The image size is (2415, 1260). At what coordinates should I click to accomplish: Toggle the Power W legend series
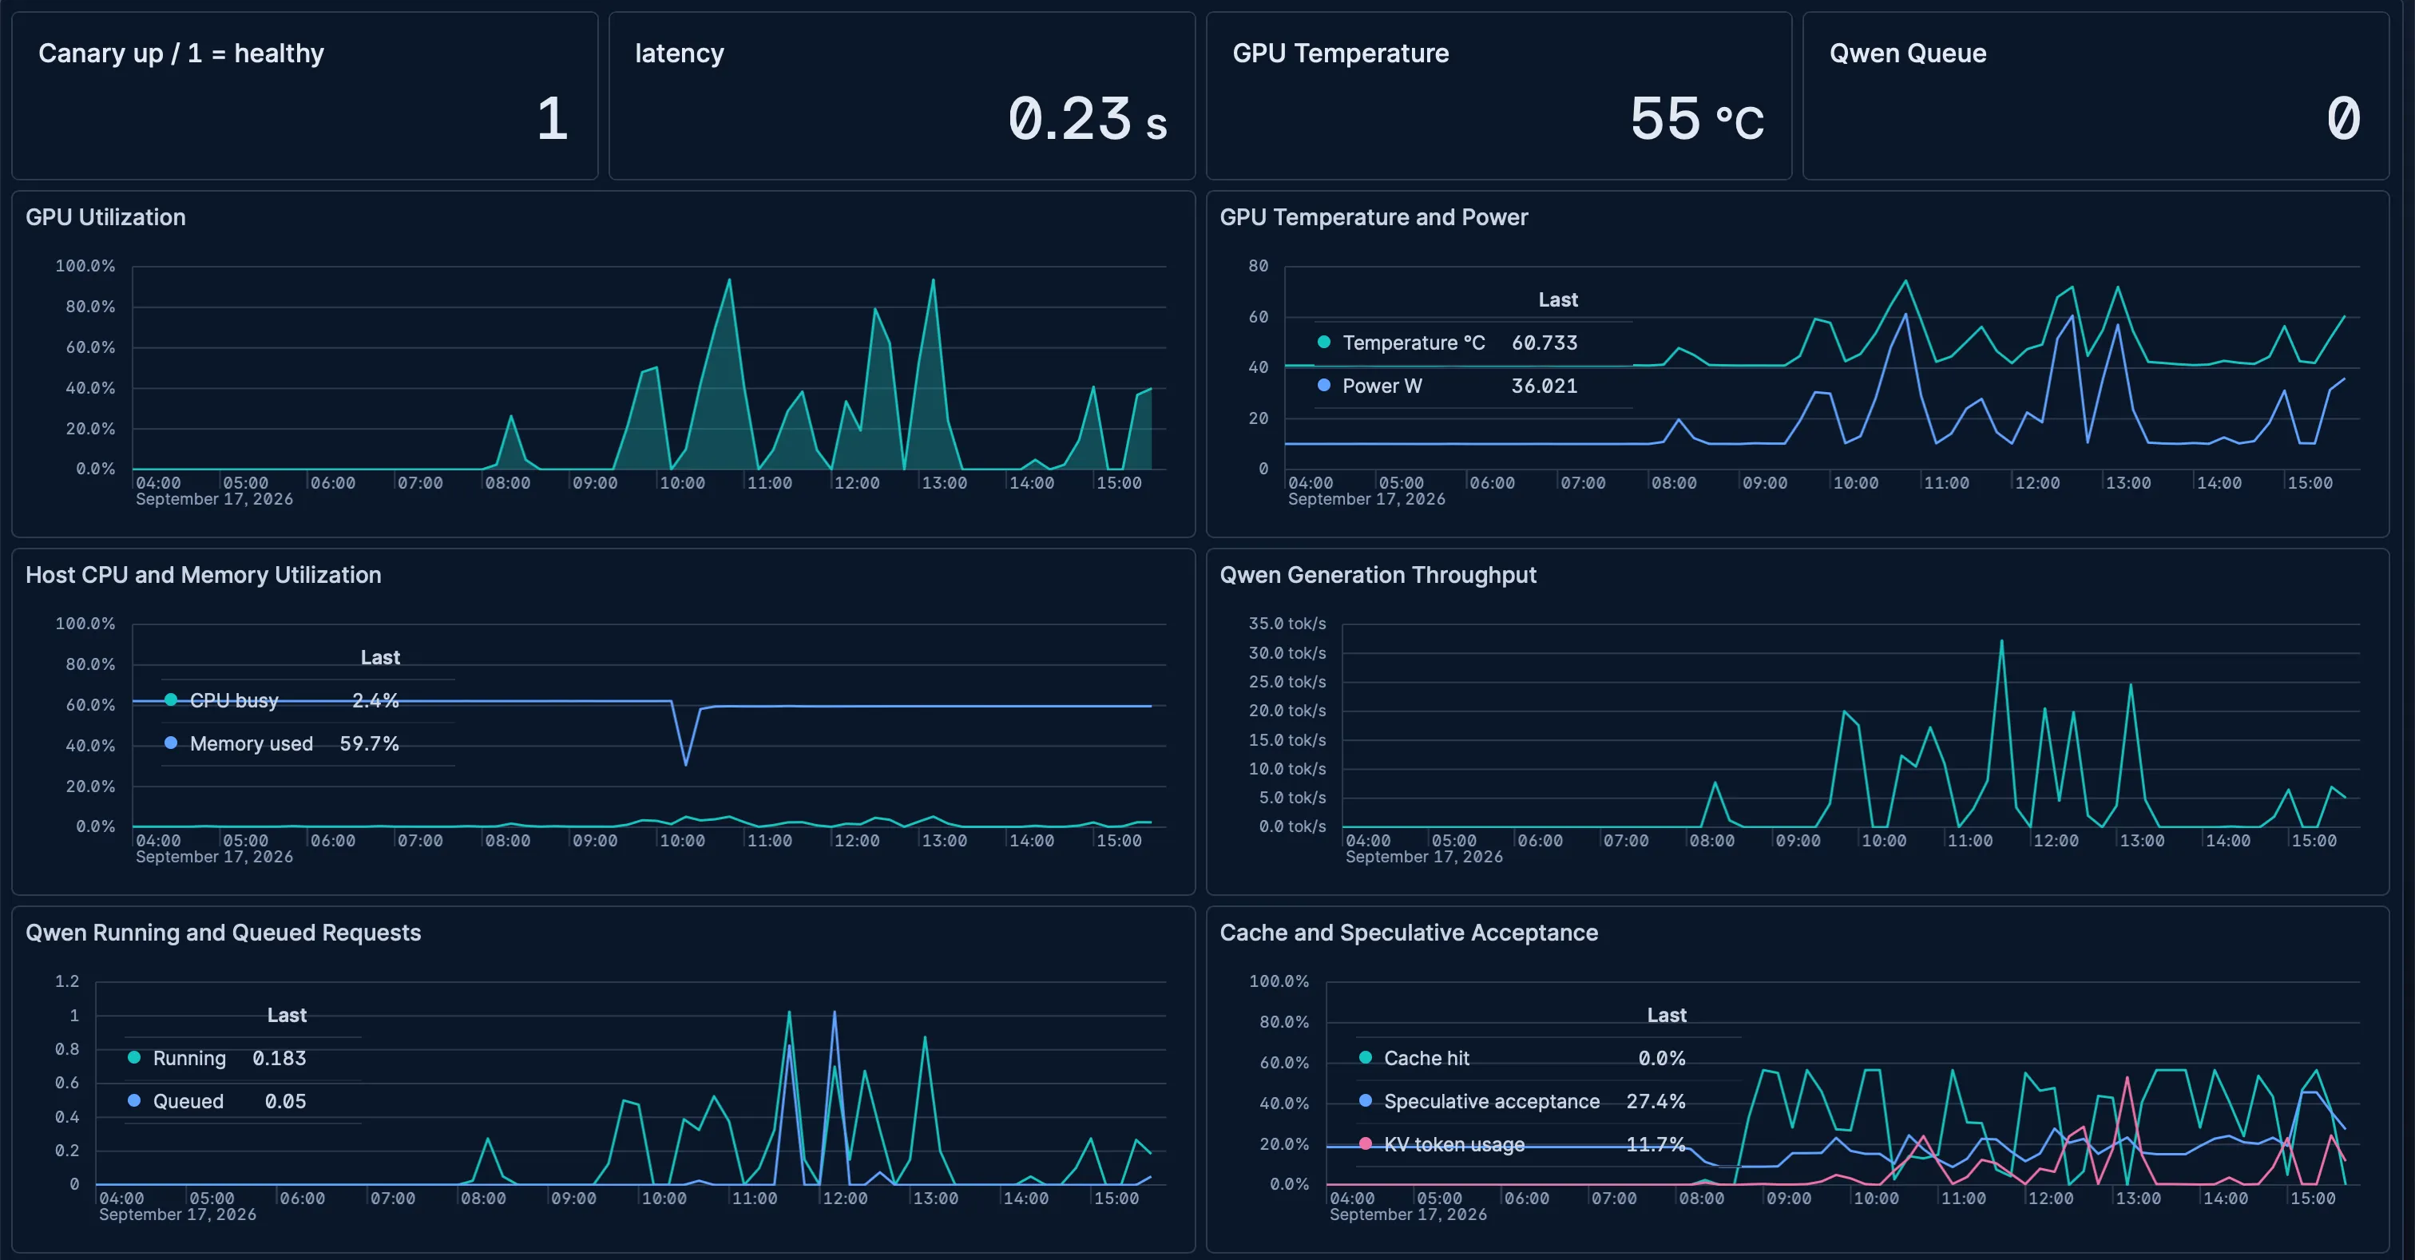[1382, 386]
